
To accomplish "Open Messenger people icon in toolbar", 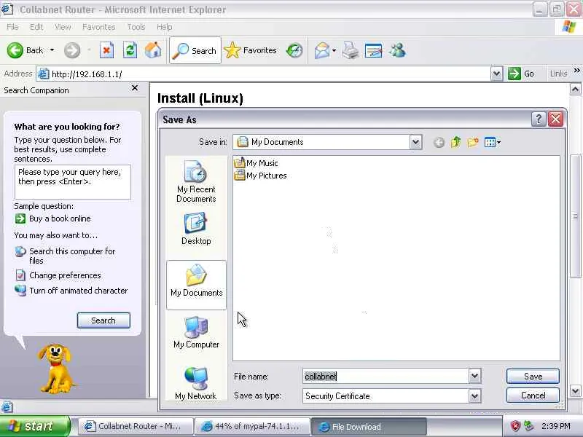I will pos(397,50).
